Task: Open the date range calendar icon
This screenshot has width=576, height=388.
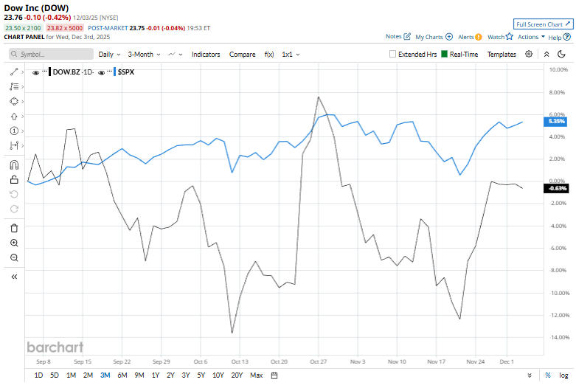Action: pos(274,375)
